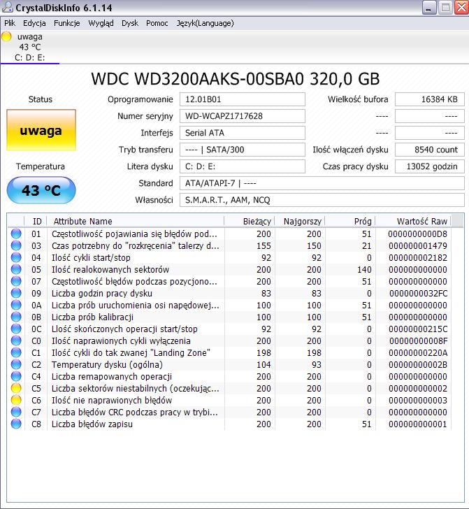Open the Wygląd menu
Screen dimensions: 469x509
101,23
